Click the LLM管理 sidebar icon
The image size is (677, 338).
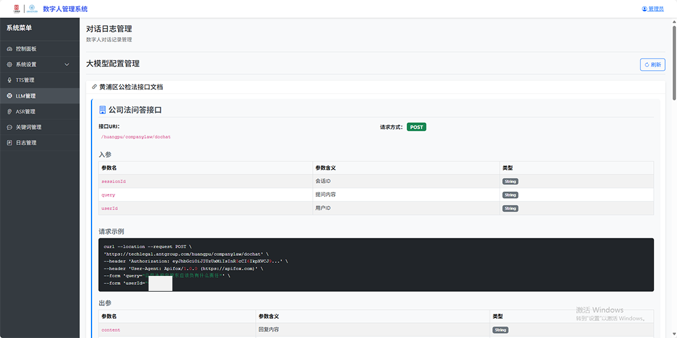pos(9,96)
